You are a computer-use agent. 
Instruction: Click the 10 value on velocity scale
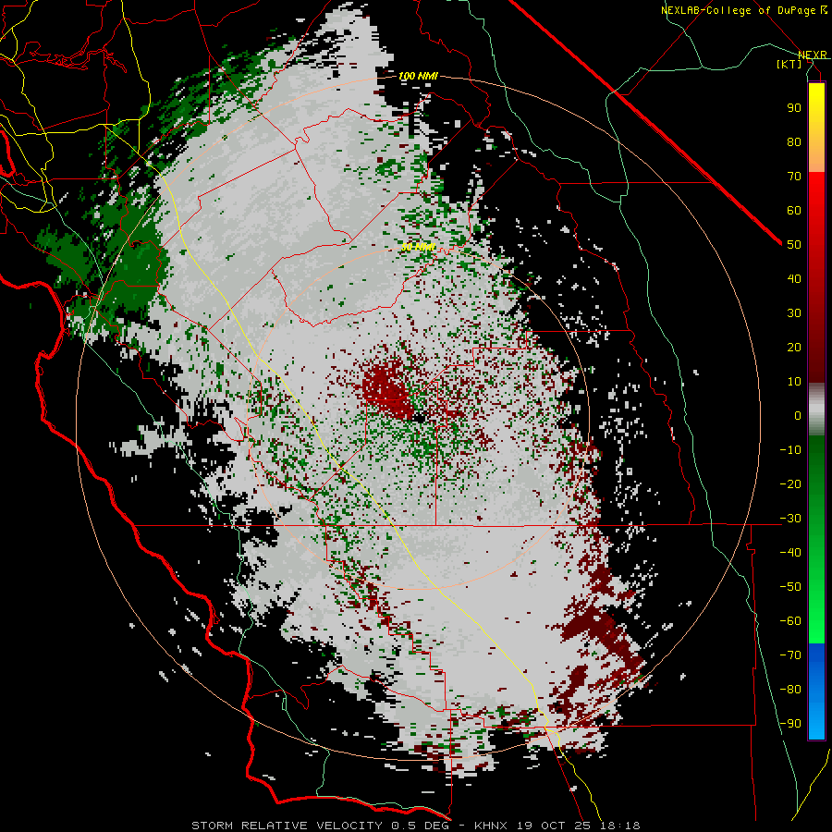point(794,382)
